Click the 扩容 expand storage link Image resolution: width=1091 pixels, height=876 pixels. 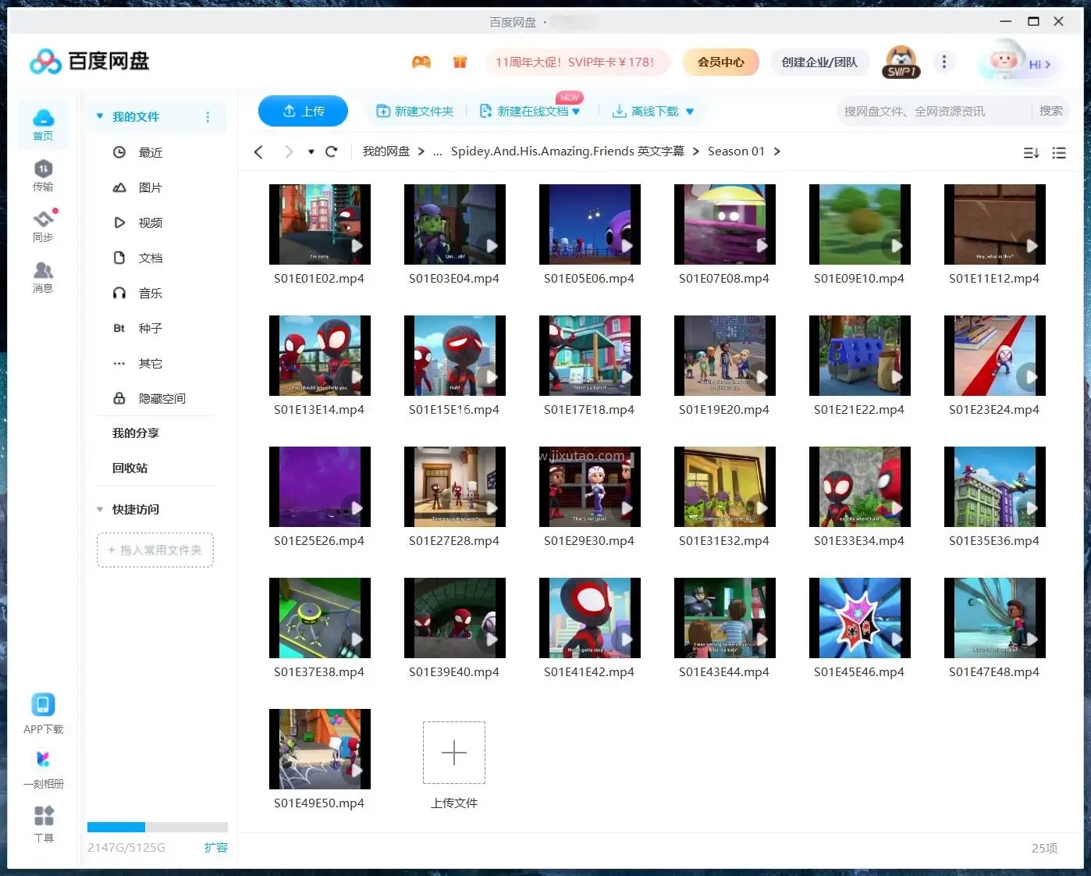click(x=215, y=847)
